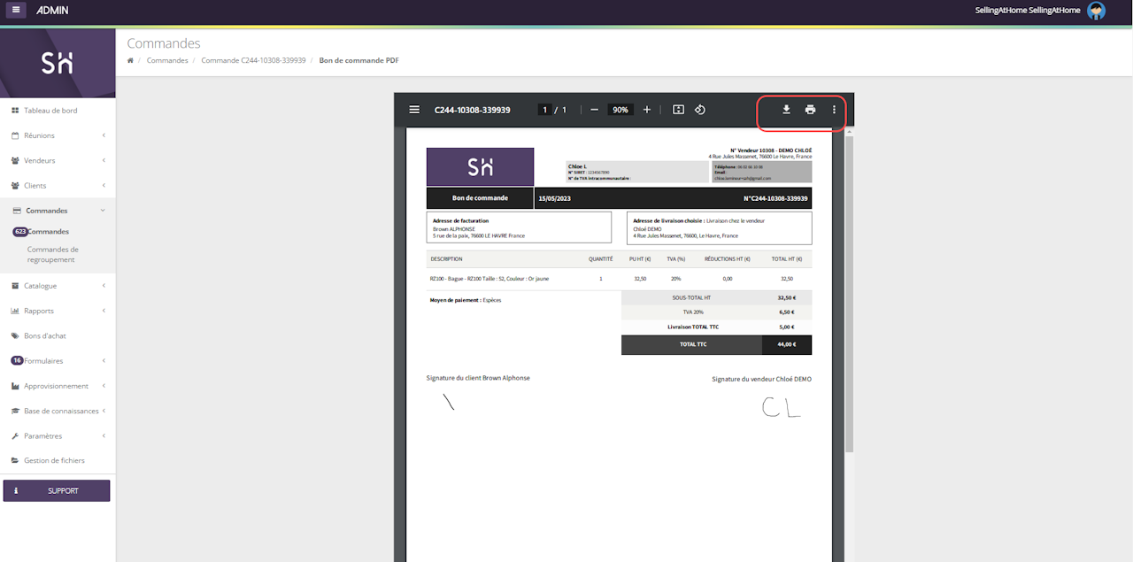The image size is (1133, 562).
Task: Expand the Vendeurs submenu
Action: (58, 160)
